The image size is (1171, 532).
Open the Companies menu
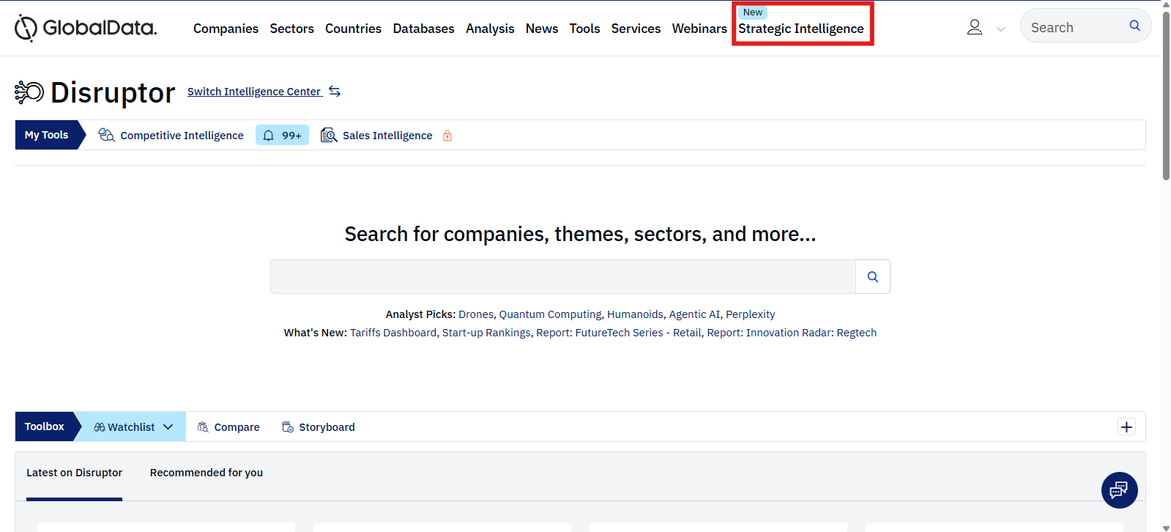pyautogui.click(x=226, y=29)
